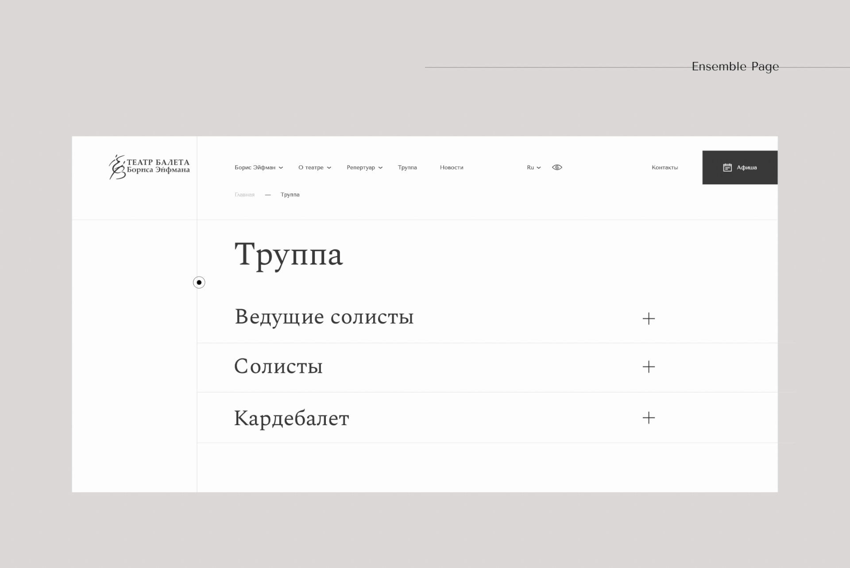Click the calendar icon in Афиша button
The width and height of the screenshot is (850, 568).
coord(727,168)
